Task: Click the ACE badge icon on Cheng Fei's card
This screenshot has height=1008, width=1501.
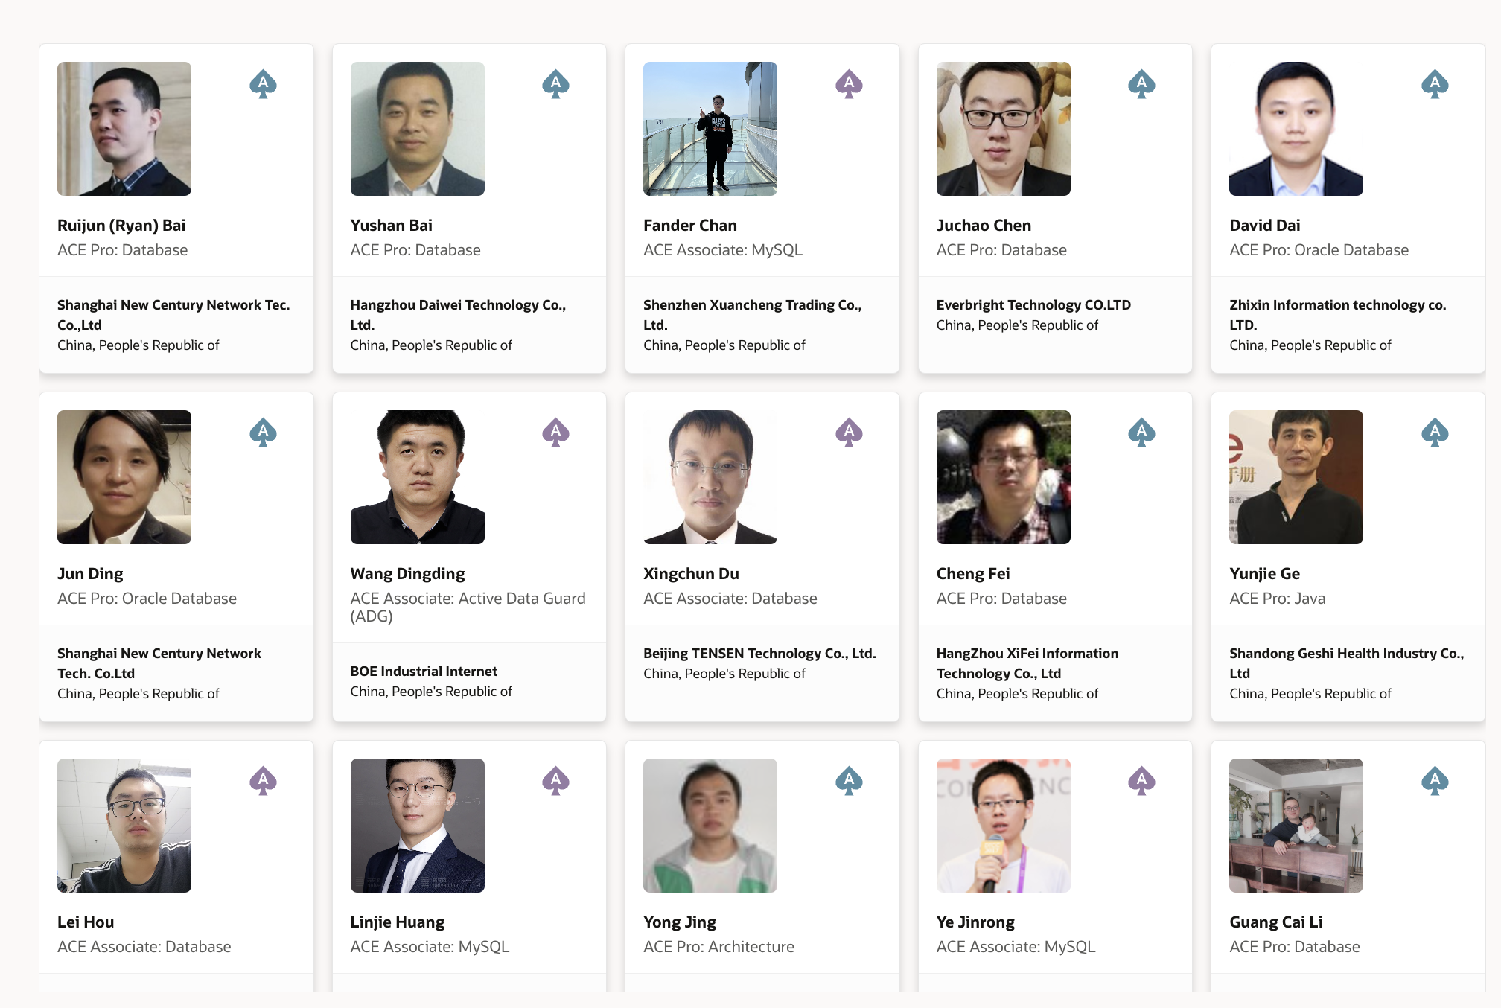Action: click(x=1141, y=433)
